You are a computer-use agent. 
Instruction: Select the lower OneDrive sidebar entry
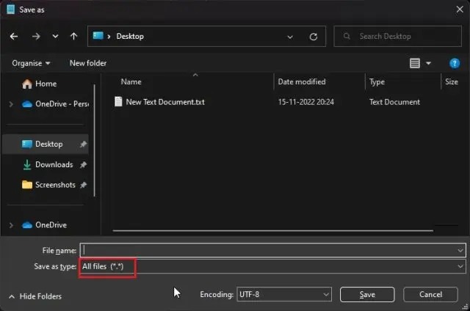[44, 225]
